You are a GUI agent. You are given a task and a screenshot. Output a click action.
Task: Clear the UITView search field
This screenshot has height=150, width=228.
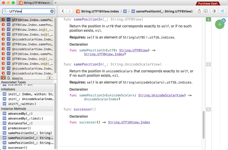point(52,11)
